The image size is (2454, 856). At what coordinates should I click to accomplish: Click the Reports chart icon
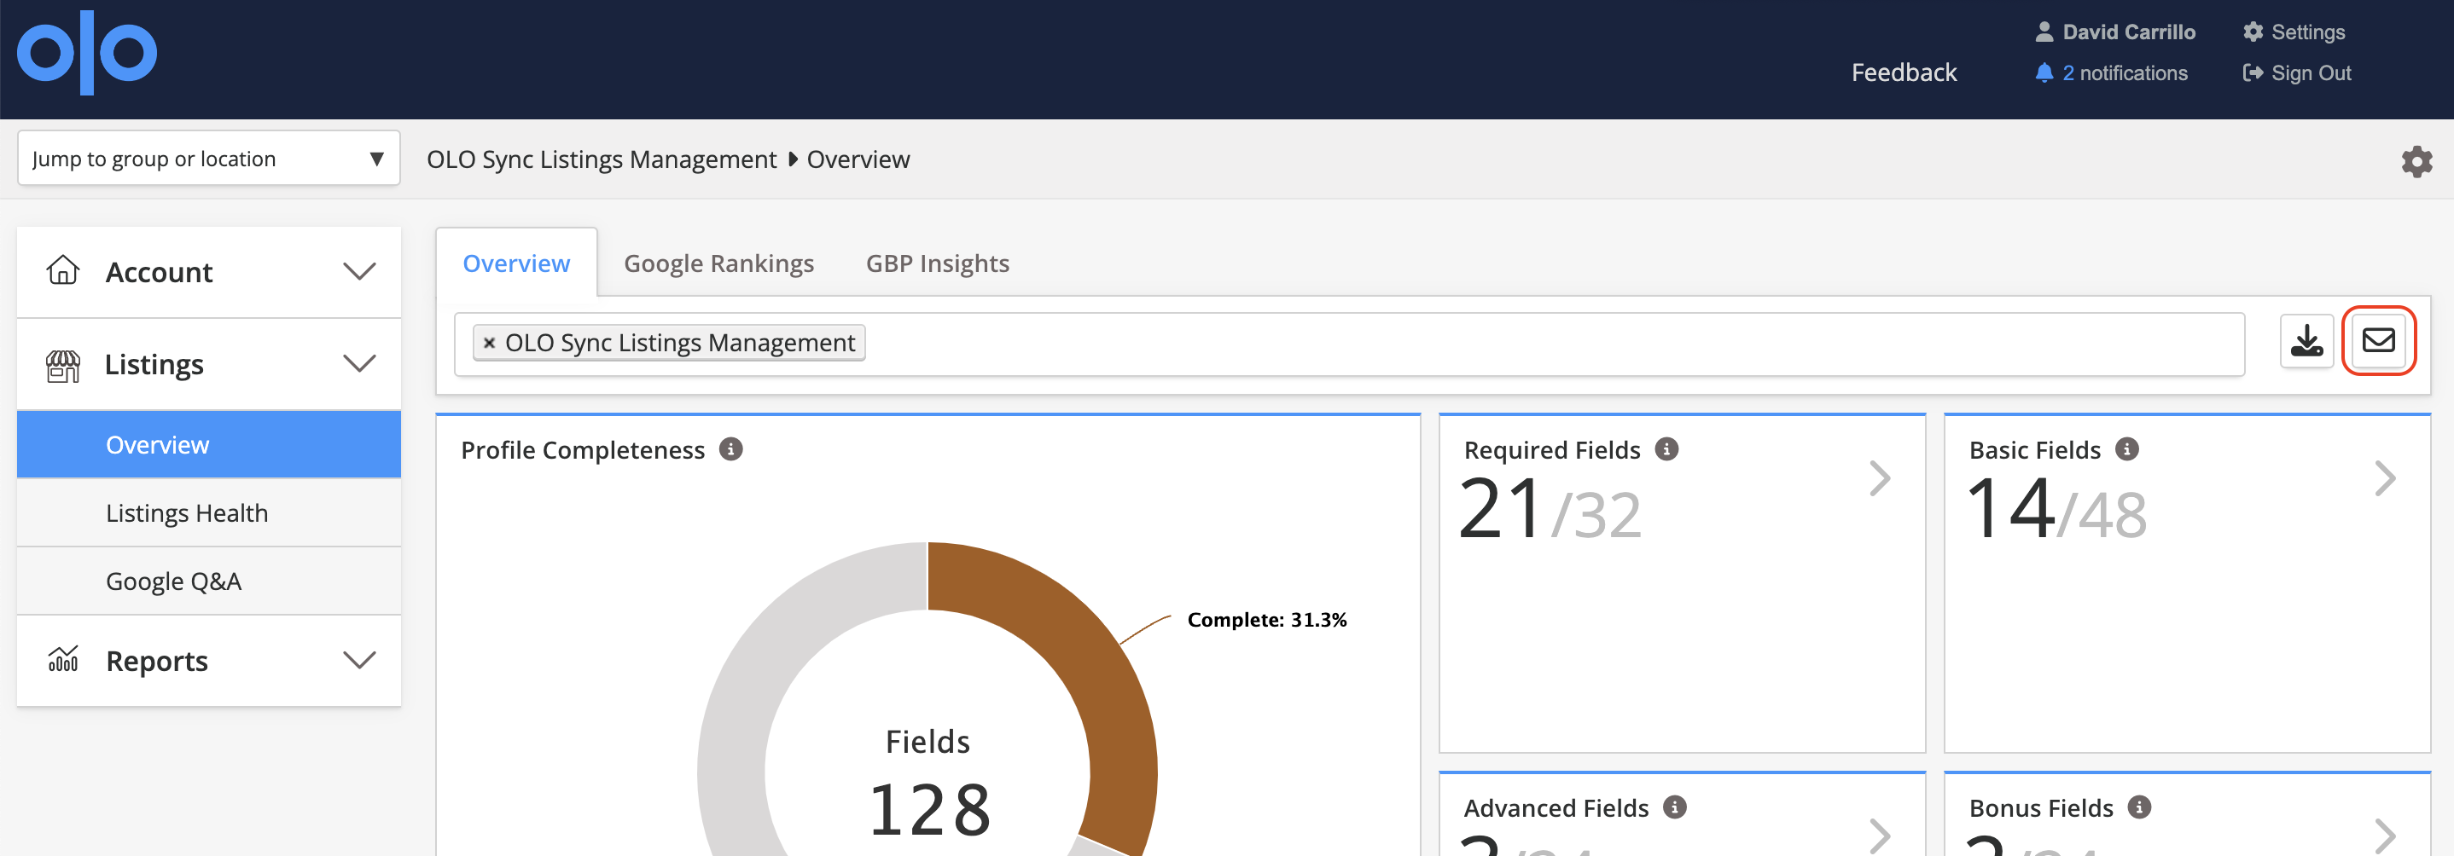[63, 659]
